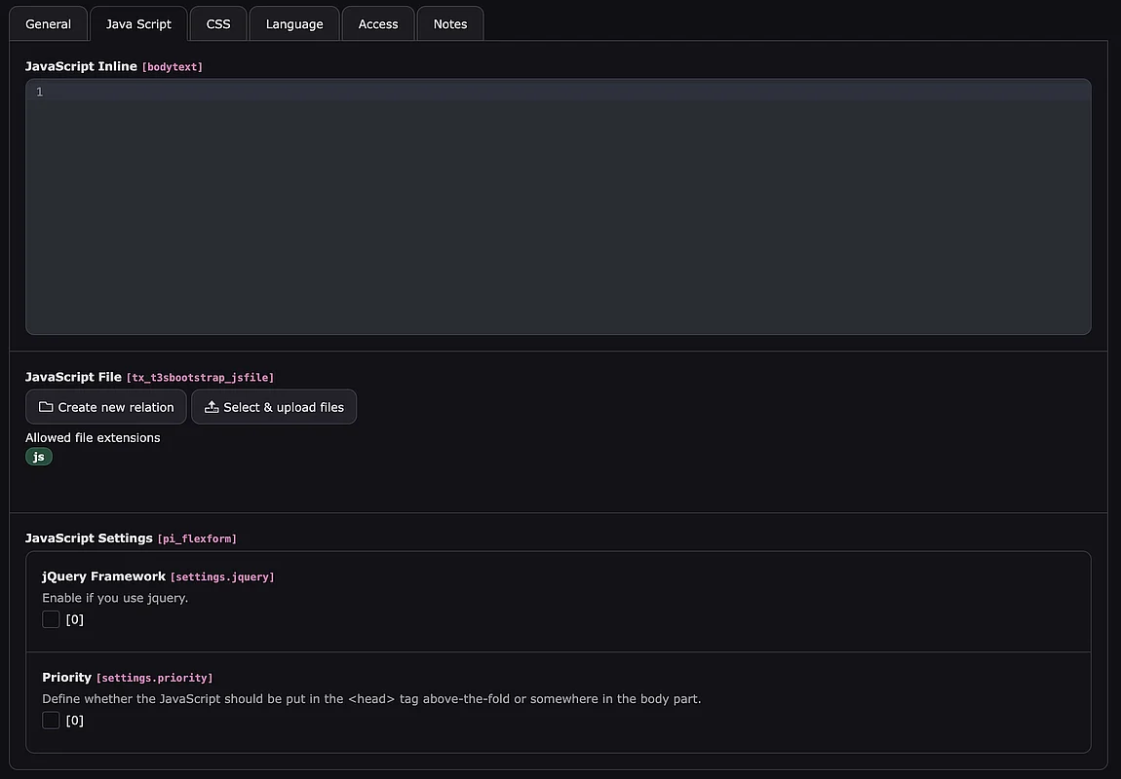Go to the Language tab
This screenshot has width=1121, height=779.
point(293,24)
